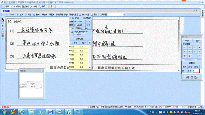
Task: Select the arrow pointer tool
Action: click(3, 19)
